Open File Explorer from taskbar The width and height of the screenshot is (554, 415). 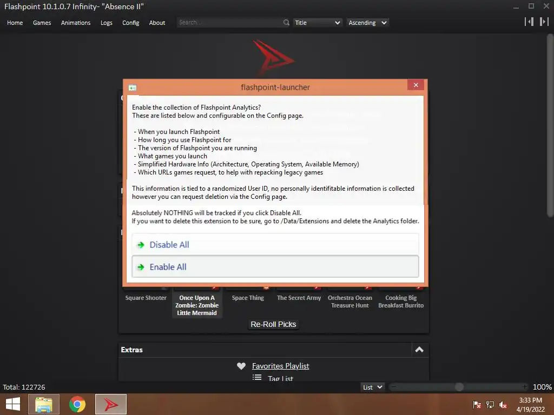tap(44, 404)
